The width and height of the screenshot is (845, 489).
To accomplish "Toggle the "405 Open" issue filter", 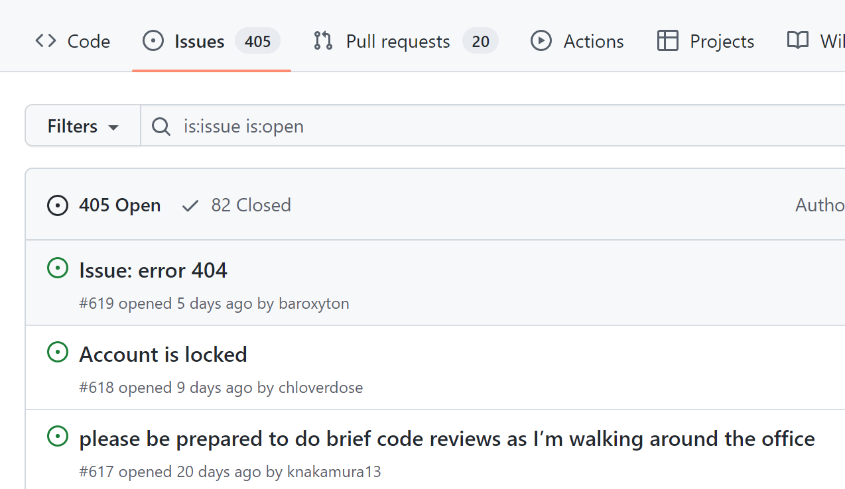I will (119, 205).
